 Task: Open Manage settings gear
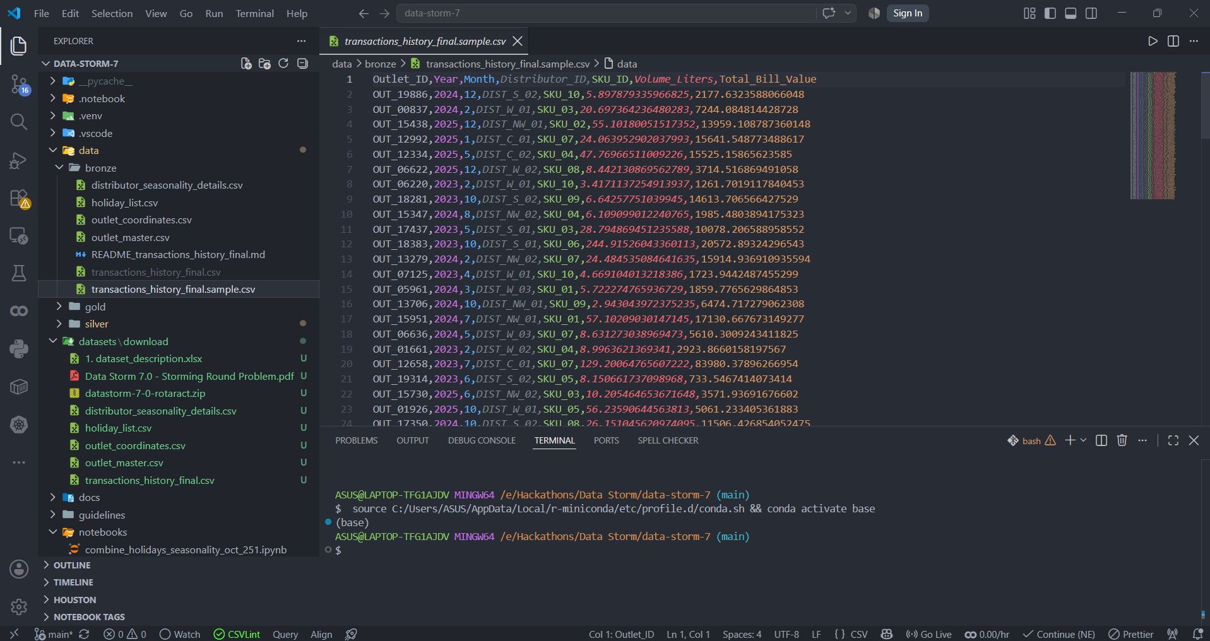(x=19, y=607)
